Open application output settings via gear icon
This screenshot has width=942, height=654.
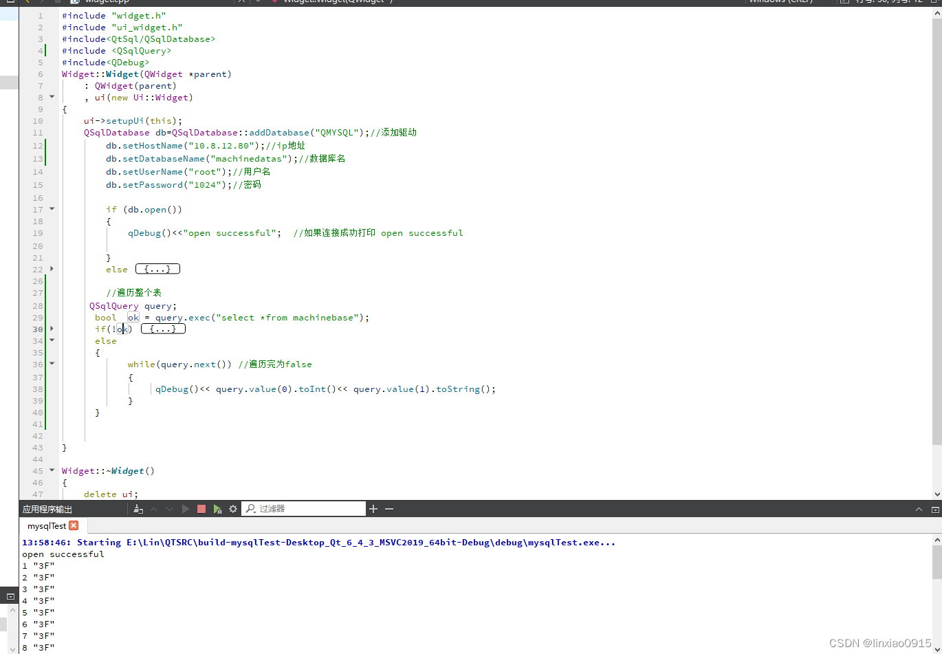click(232, 508)
